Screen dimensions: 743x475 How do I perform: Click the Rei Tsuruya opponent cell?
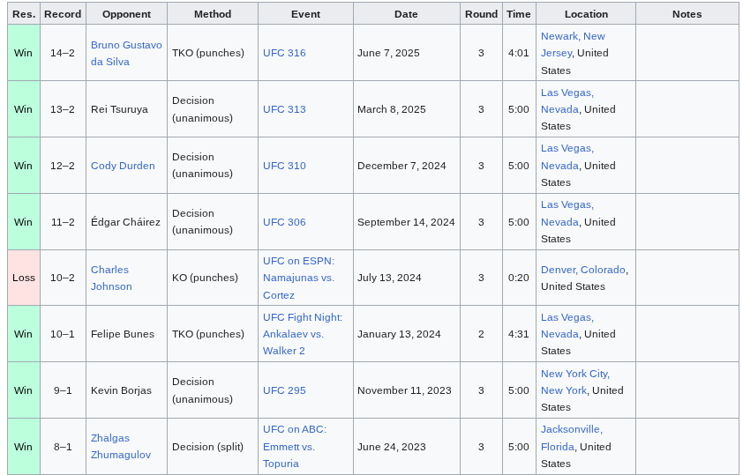pyautogui.click(x=126, y=109)
